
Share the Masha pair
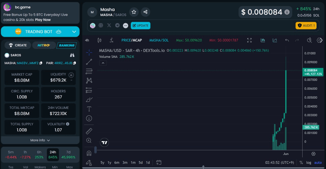(x=145, y=12)
